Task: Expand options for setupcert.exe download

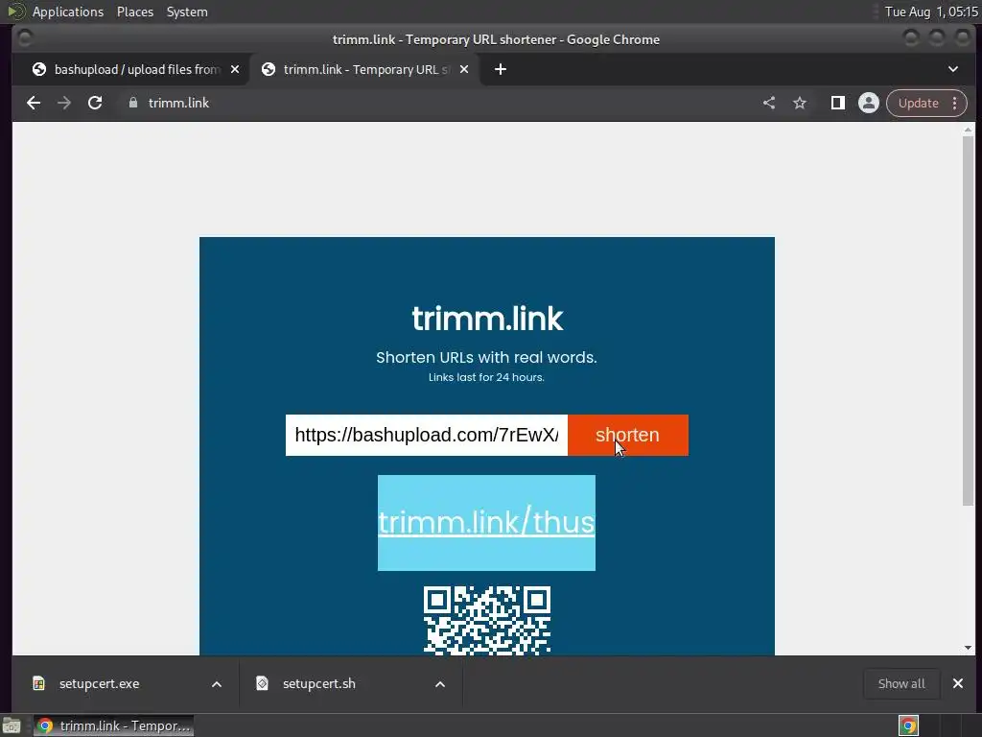Action: (217, 684)
